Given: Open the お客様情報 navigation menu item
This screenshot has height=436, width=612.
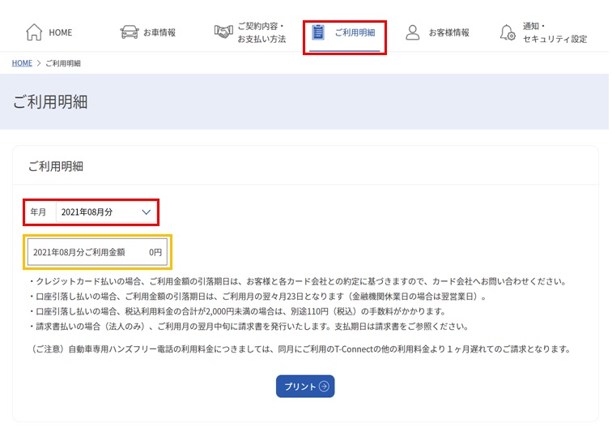Looking at the screenshot, I should tap(437, 32).
